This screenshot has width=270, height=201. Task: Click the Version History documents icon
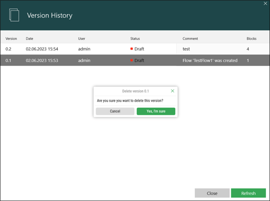(14, 15)
